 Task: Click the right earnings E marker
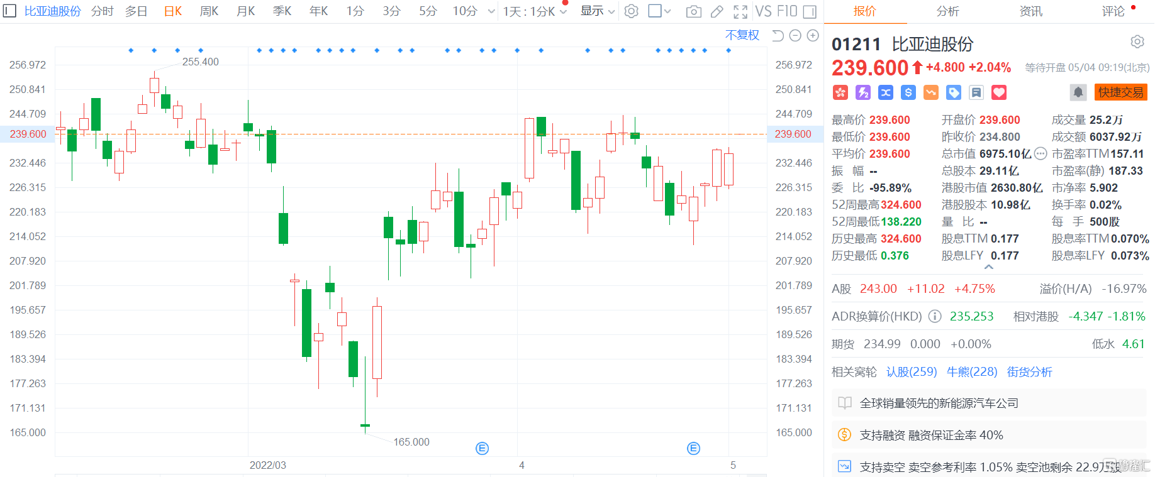tap(694, 448)
